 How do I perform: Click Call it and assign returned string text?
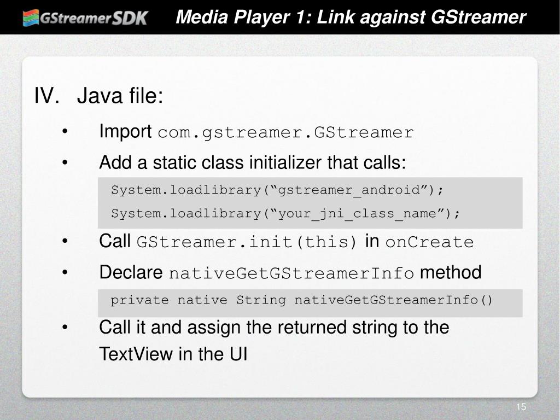coord(274,328)
